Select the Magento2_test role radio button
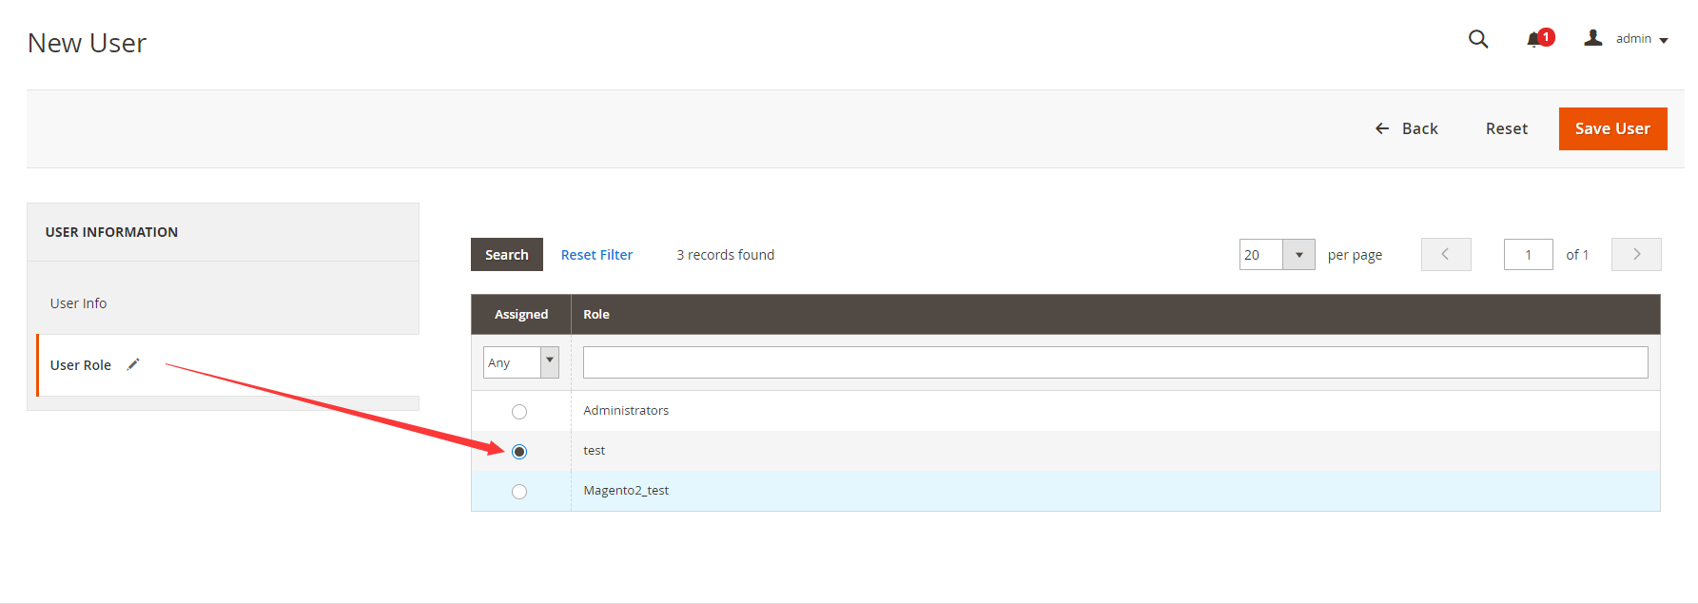The width and height of the screenshot is (1698, 604). pyautogui.click(x=519, y=492)
